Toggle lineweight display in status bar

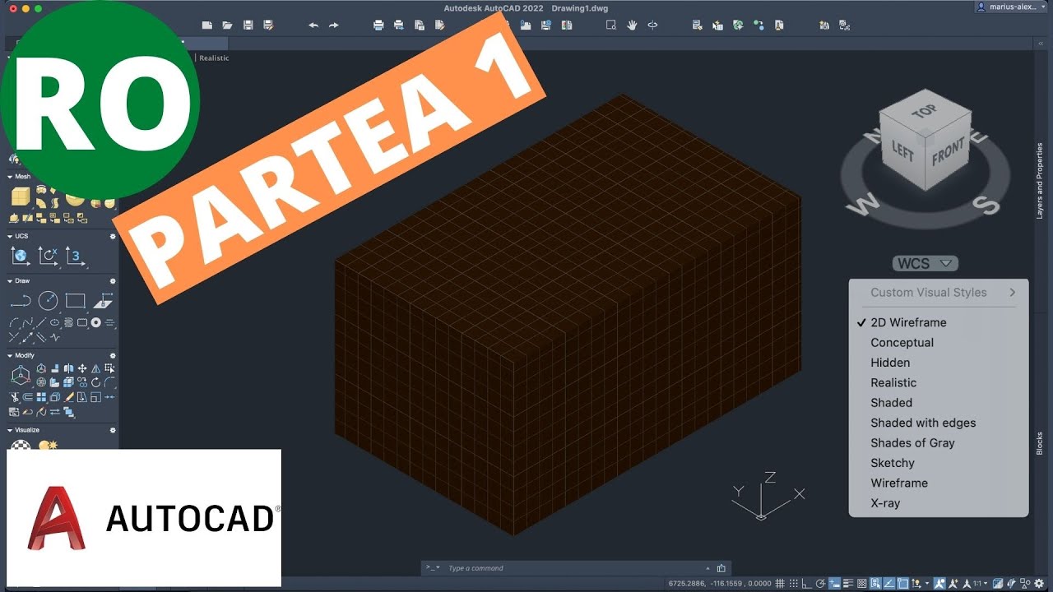pos(848,583)
